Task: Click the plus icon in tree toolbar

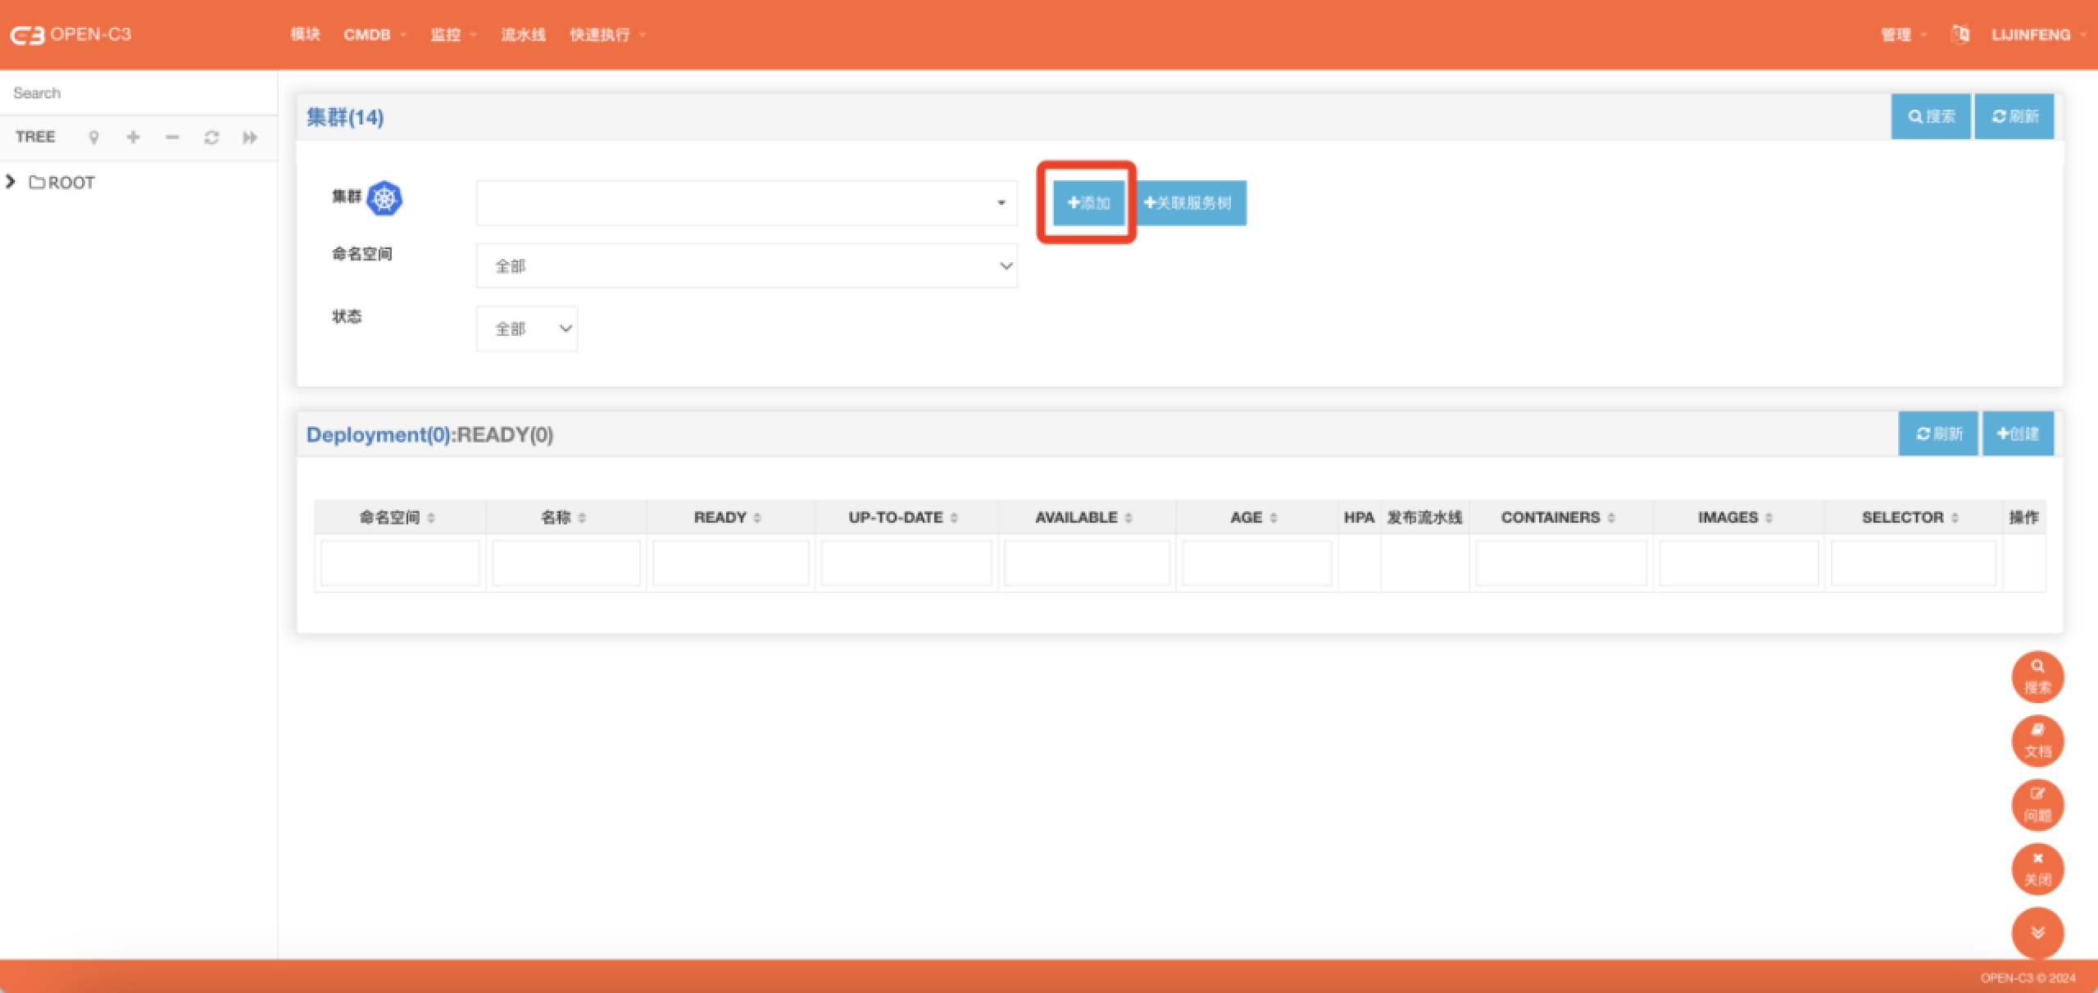Action: coord(133,138)
